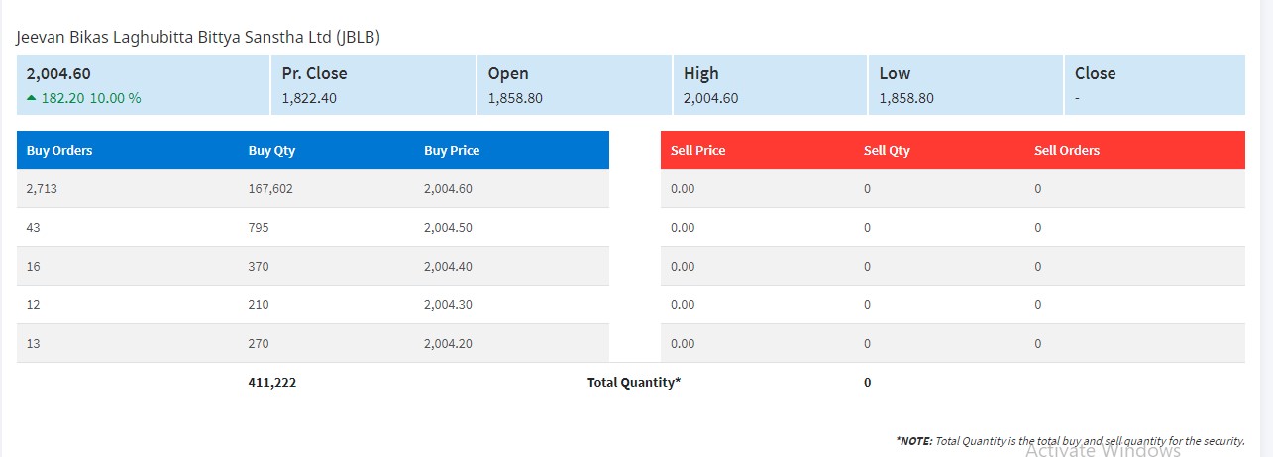Screen dimensions: 1273x457
Task: Click the Jeevan Bikas Laghubitta company title
Action: point(198,37)
